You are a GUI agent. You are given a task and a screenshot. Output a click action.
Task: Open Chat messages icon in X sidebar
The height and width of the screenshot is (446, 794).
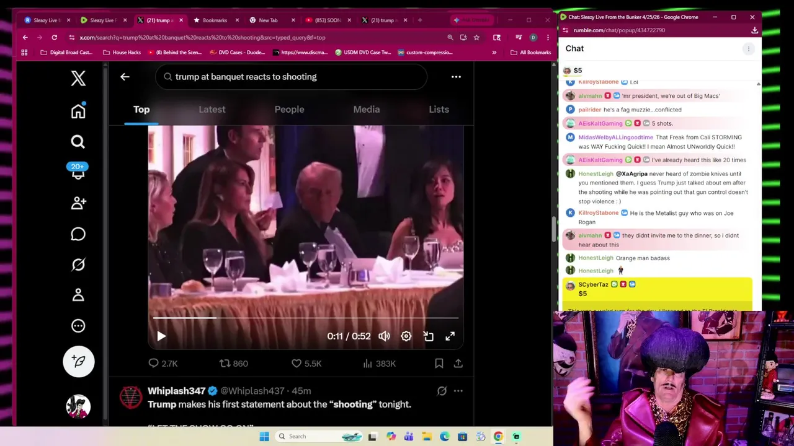pyautogui.click(x=78, y=234)
